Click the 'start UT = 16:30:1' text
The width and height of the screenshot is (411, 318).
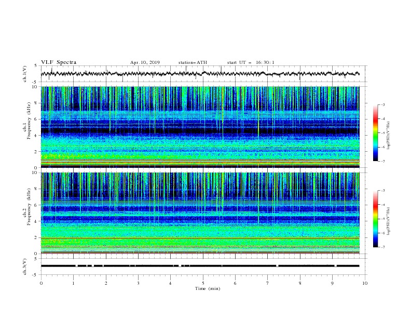tap(251, 62)
